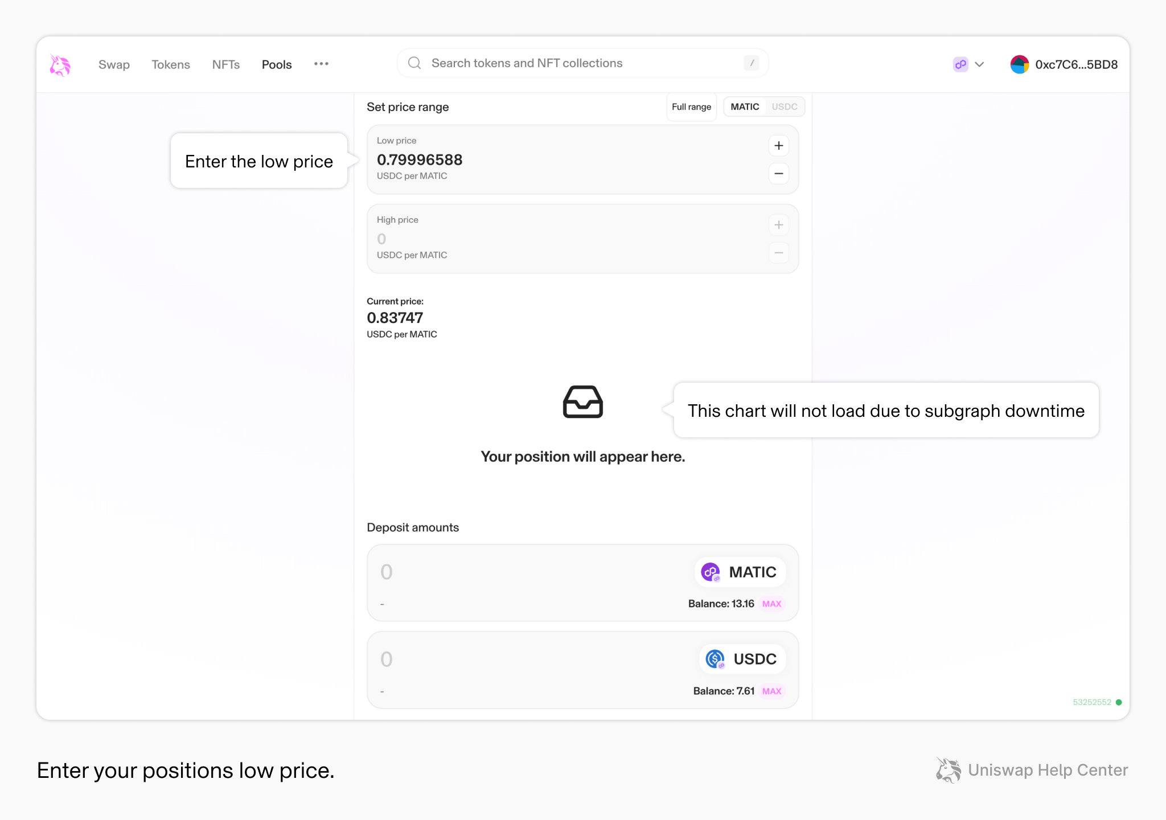The width and height of the screenshot is (1166, 820).
Task: Decrease the high price with minus
Action: [x=779, y=253]
